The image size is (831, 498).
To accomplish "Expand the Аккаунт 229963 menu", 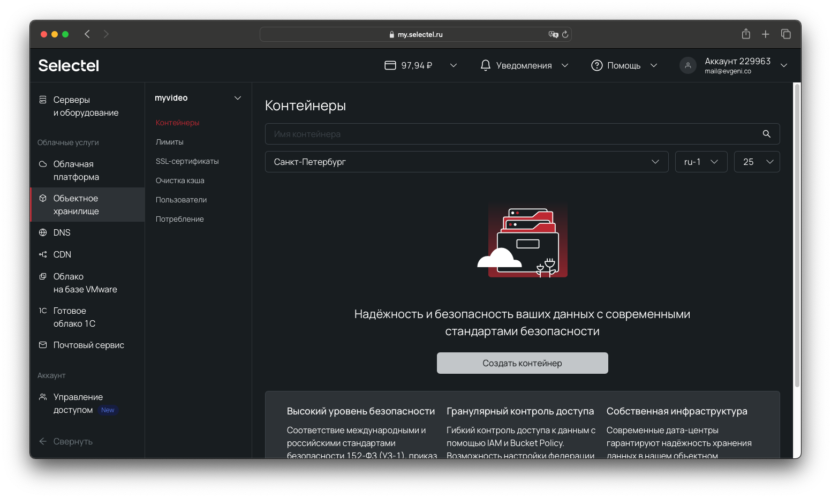I will coord(784,65).
